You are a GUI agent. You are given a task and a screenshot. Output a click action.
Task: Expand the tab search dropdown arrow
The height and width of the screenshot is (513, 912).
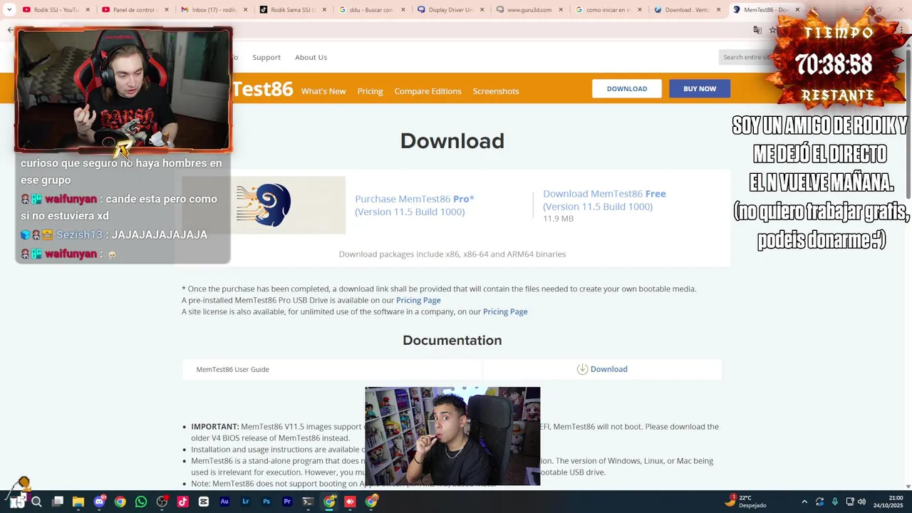point(9,10)
